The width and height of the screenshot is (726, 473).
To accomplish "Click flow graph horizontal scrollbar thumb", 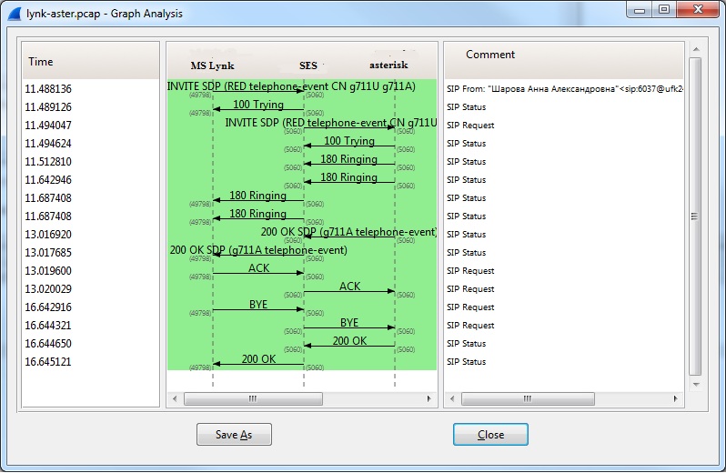I will pyautogui.click(x=253, y=398).
